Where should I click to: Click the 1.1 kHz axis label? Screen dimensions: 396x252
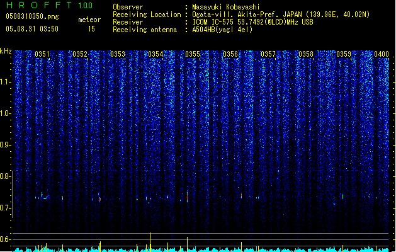tap(6, 82)
